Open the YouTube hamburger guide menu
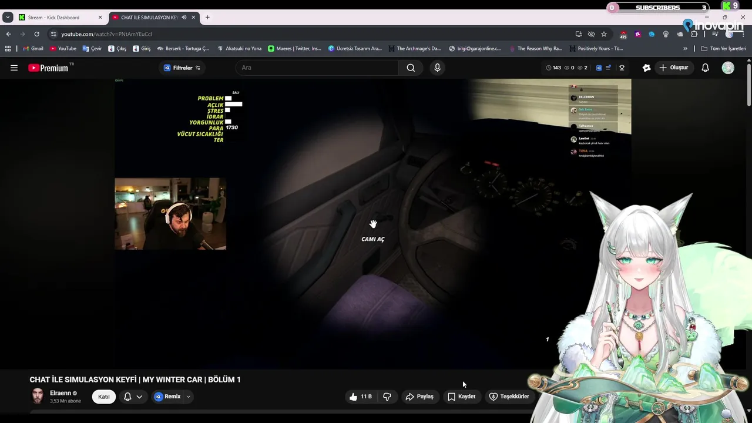752x423 pixels. pyautogui.click(x=14, y=68)
